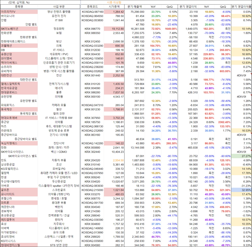Select the 코웰패션 name cell

19,45
